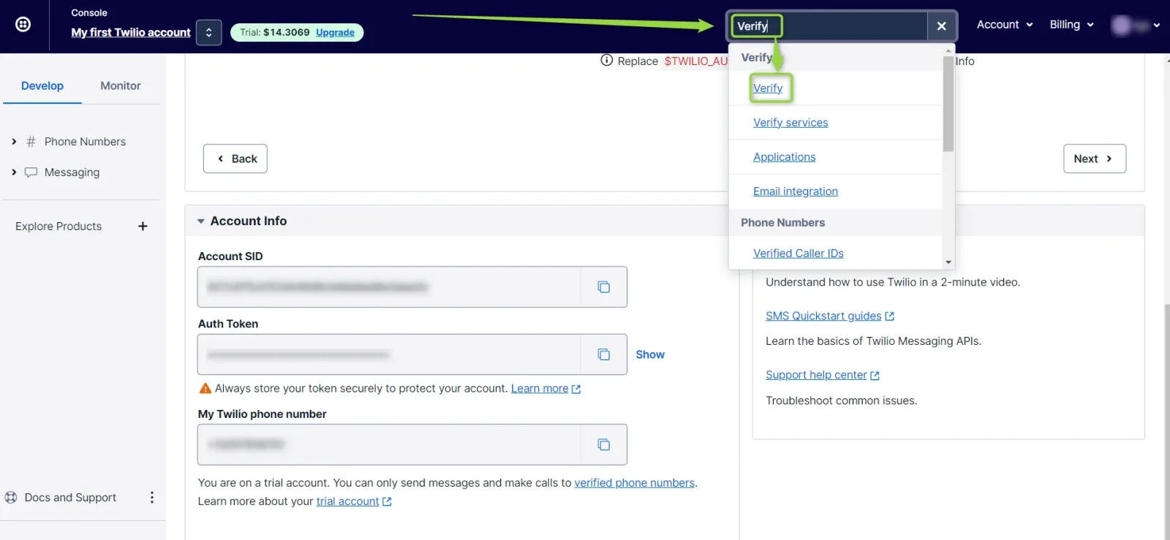The width and height of the screenshot is (1170, 540).
Task: Copy the Twilio phone number
Action: [603, 444]
